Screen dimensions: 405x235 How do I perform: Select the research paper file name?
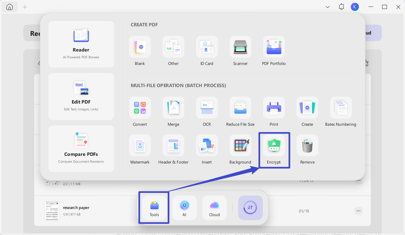(x=76, y=208)
